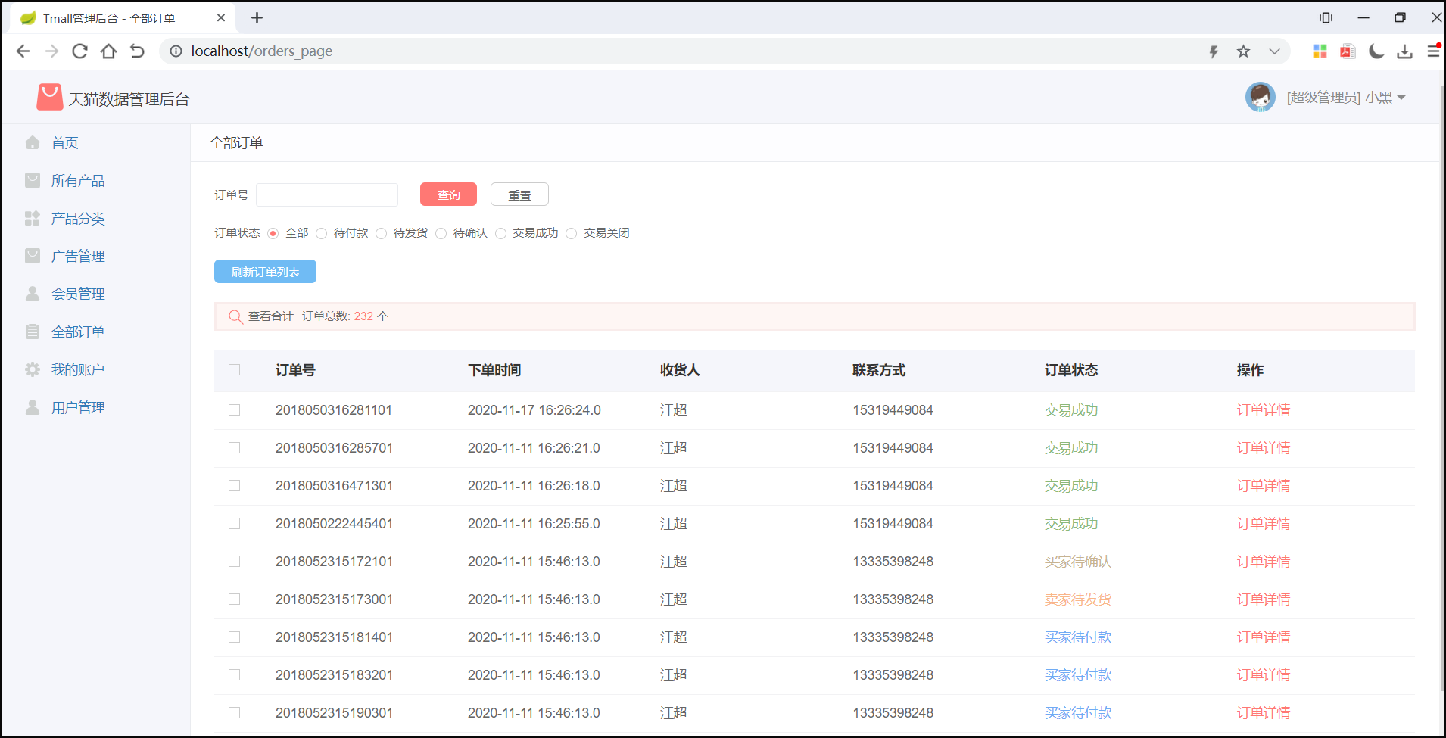Open 会员管理 in the sidebar
Image resolution: width=1446 pixels, height=738 pixels.
tap(78, 294)
